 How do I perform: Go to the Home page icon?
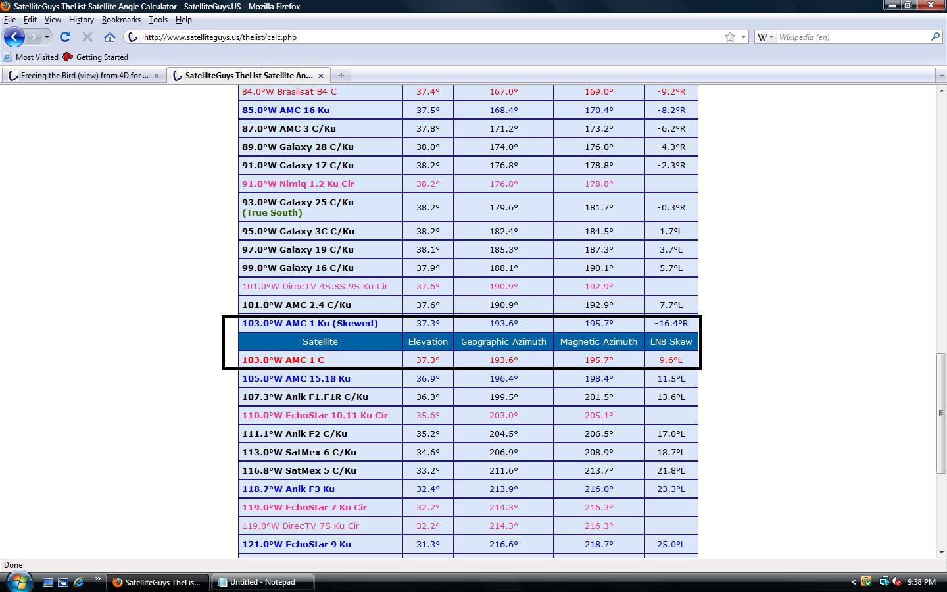pyautogui.click(x=110, y=37)
